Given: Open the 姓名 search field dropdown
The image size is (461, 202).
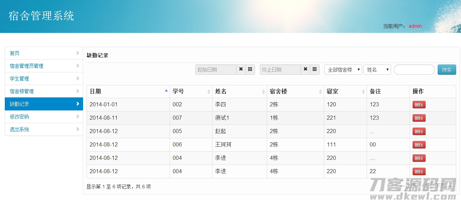Looking at the screenshot, I should point(377,70).
